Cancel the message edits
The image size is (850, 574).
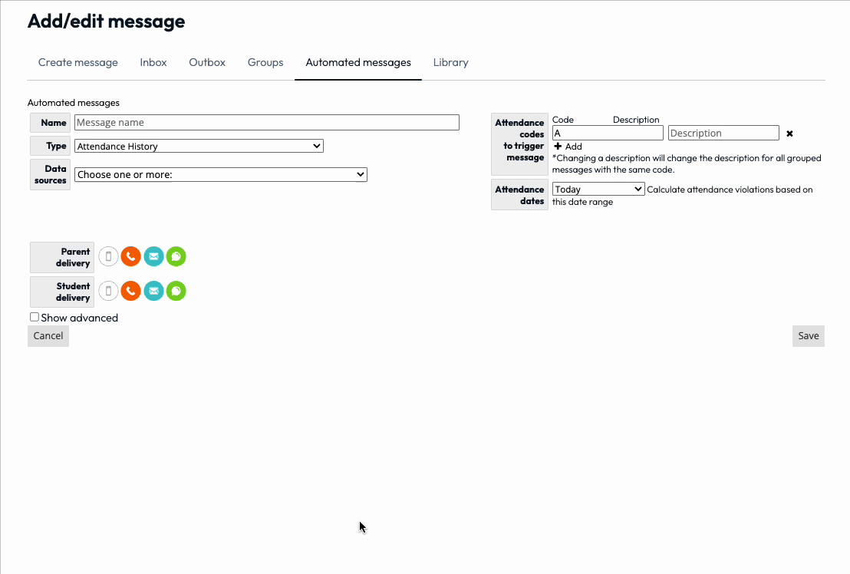coord(48,335)
